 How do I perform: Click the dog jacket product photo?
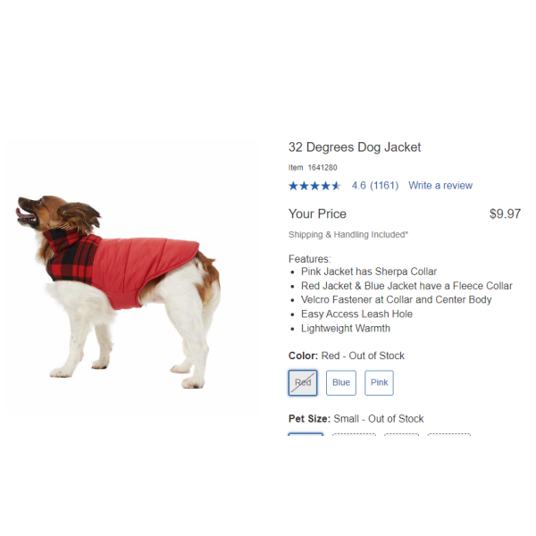click(118, 291)
